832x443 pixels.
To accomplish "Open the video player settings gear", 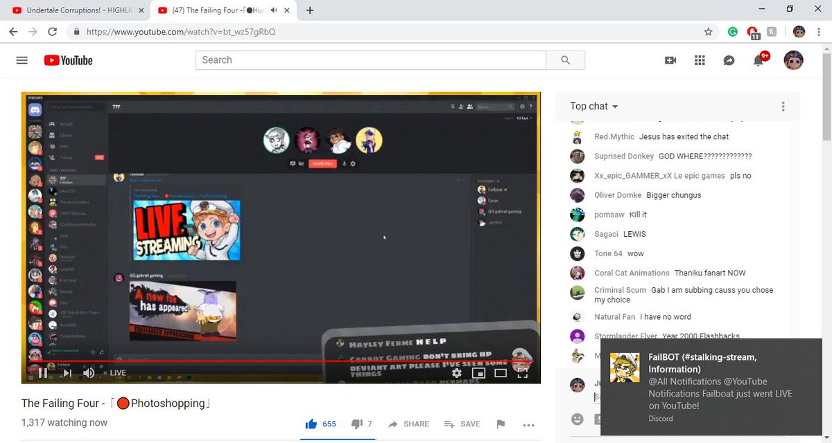I will (x=456, y=373).
